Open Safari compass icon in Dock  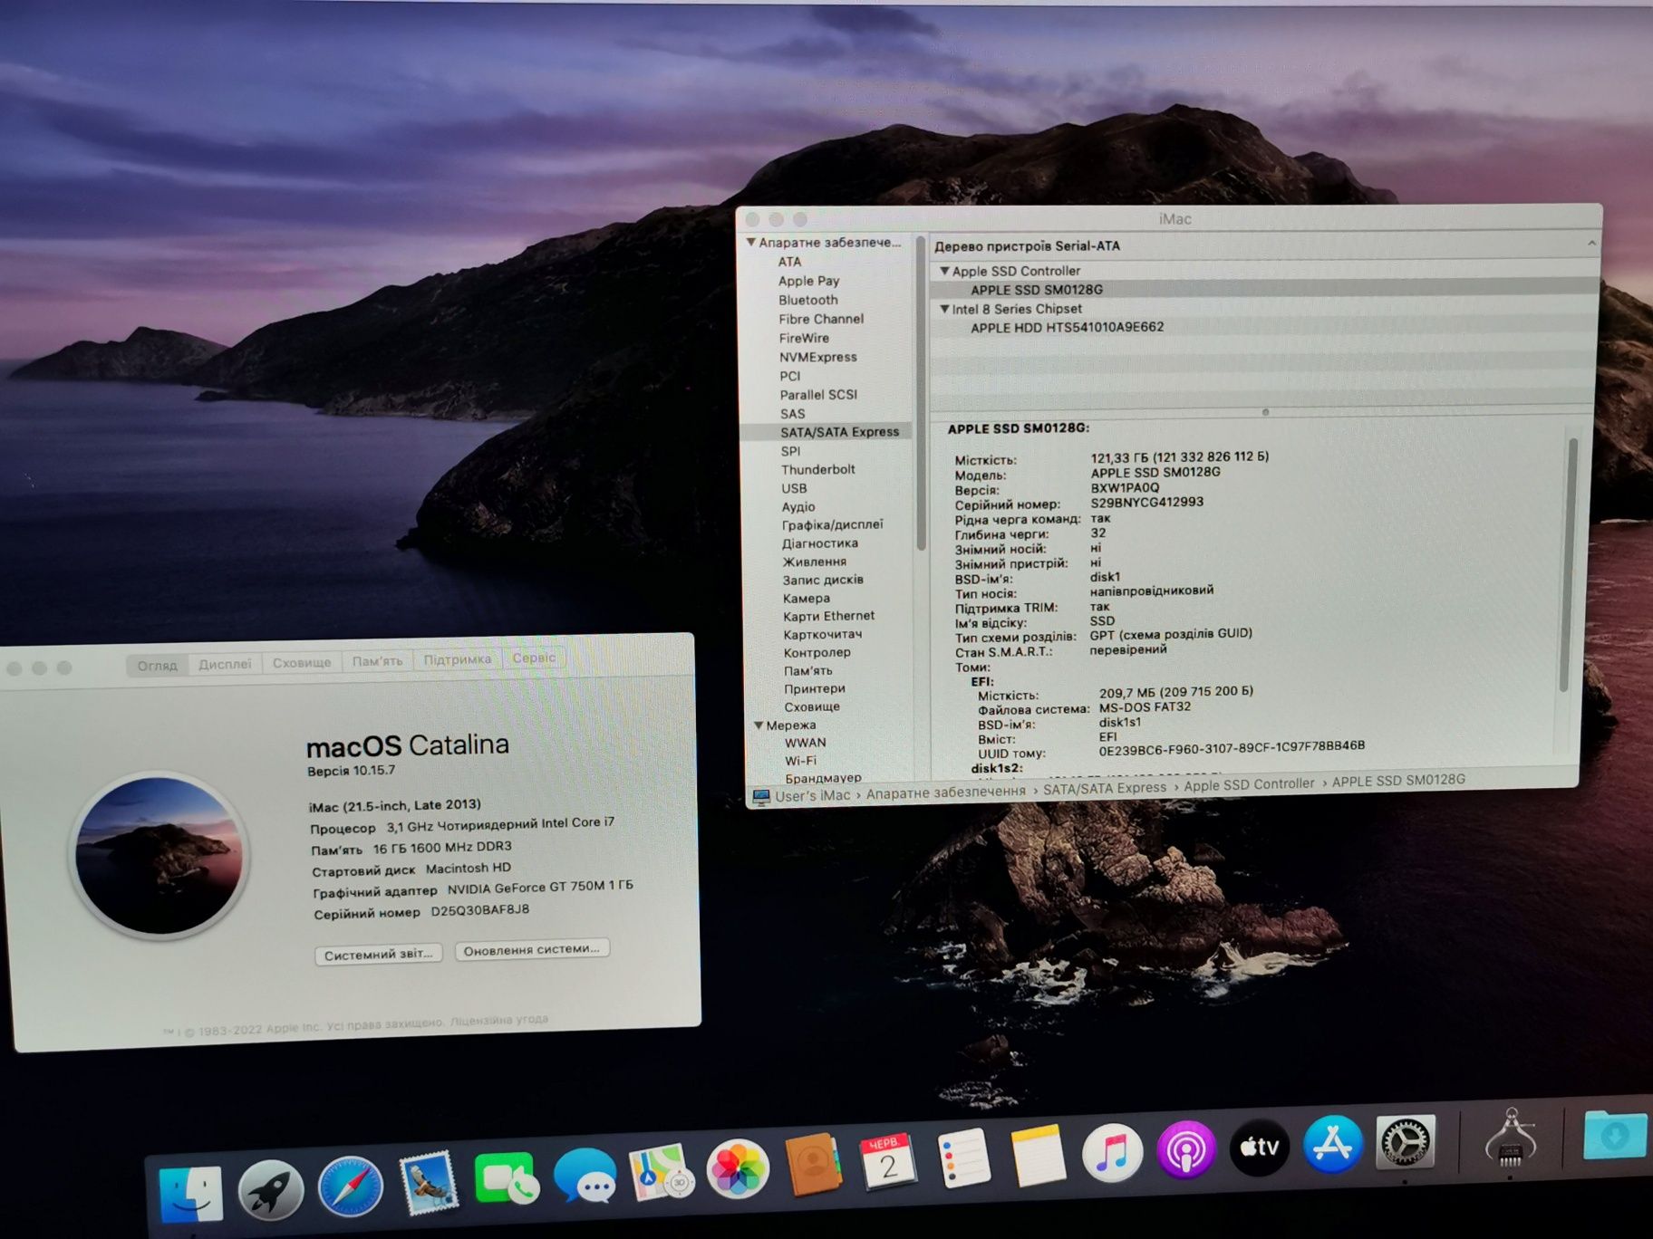click(x=350, y=1186)
